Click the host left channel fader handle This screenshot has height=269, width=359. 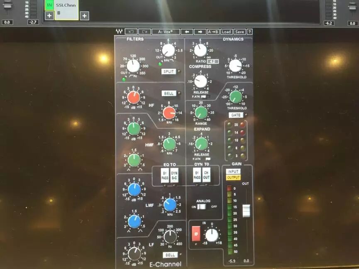[7, 5]
